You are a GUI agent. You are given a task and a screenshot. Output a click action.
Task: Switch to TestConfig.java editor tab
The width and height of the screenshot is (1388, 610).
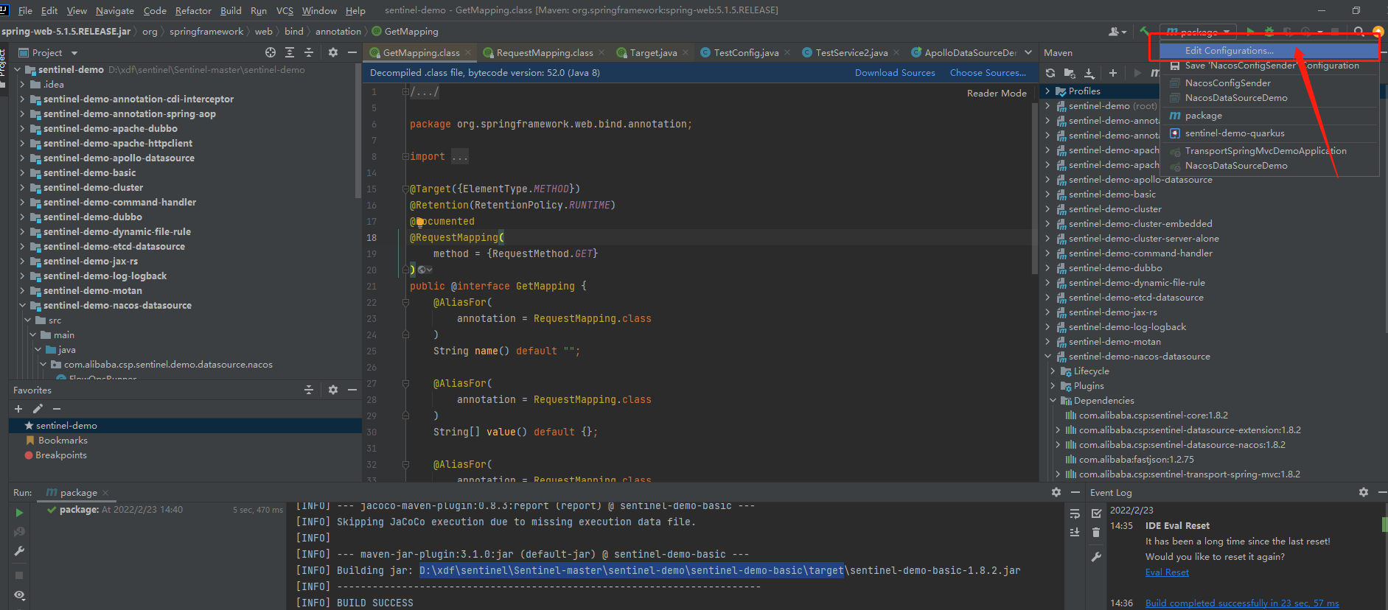coord(746,52)
